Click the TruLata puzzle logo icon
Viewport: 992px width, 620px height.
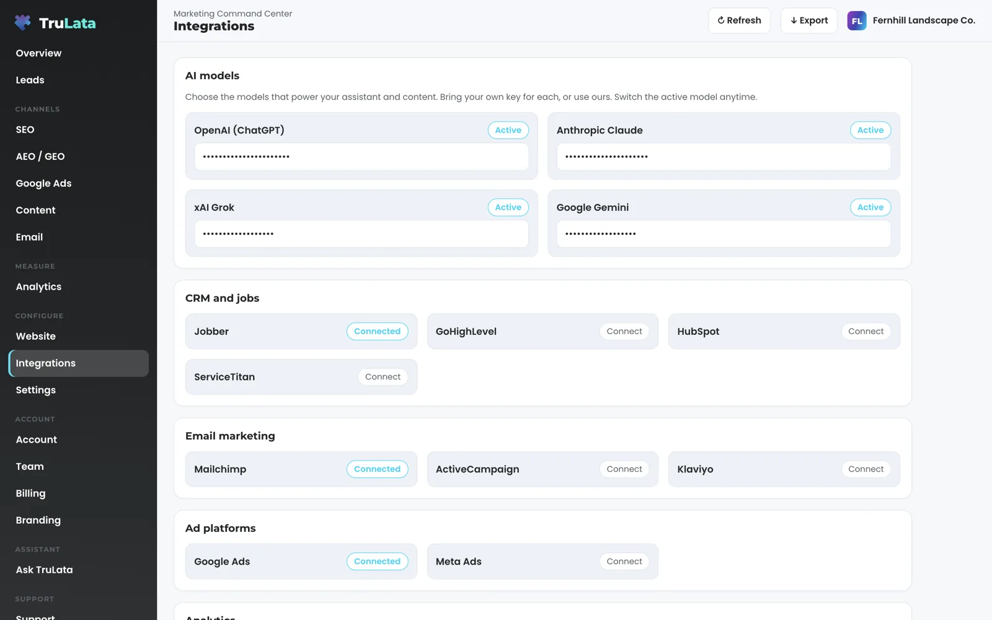23,23
